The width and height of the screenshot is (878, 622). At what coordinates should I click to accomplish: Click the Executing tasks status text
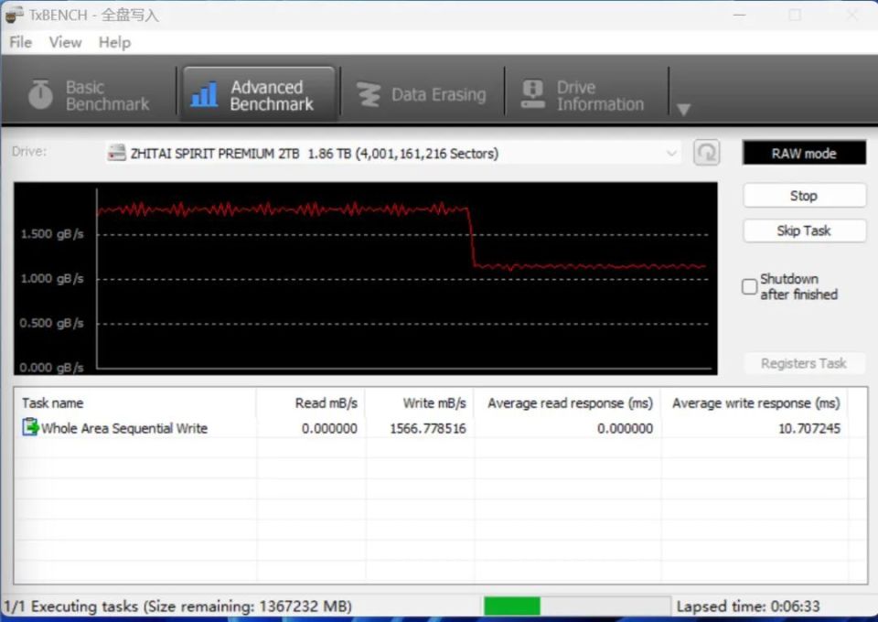coord(177,606)
